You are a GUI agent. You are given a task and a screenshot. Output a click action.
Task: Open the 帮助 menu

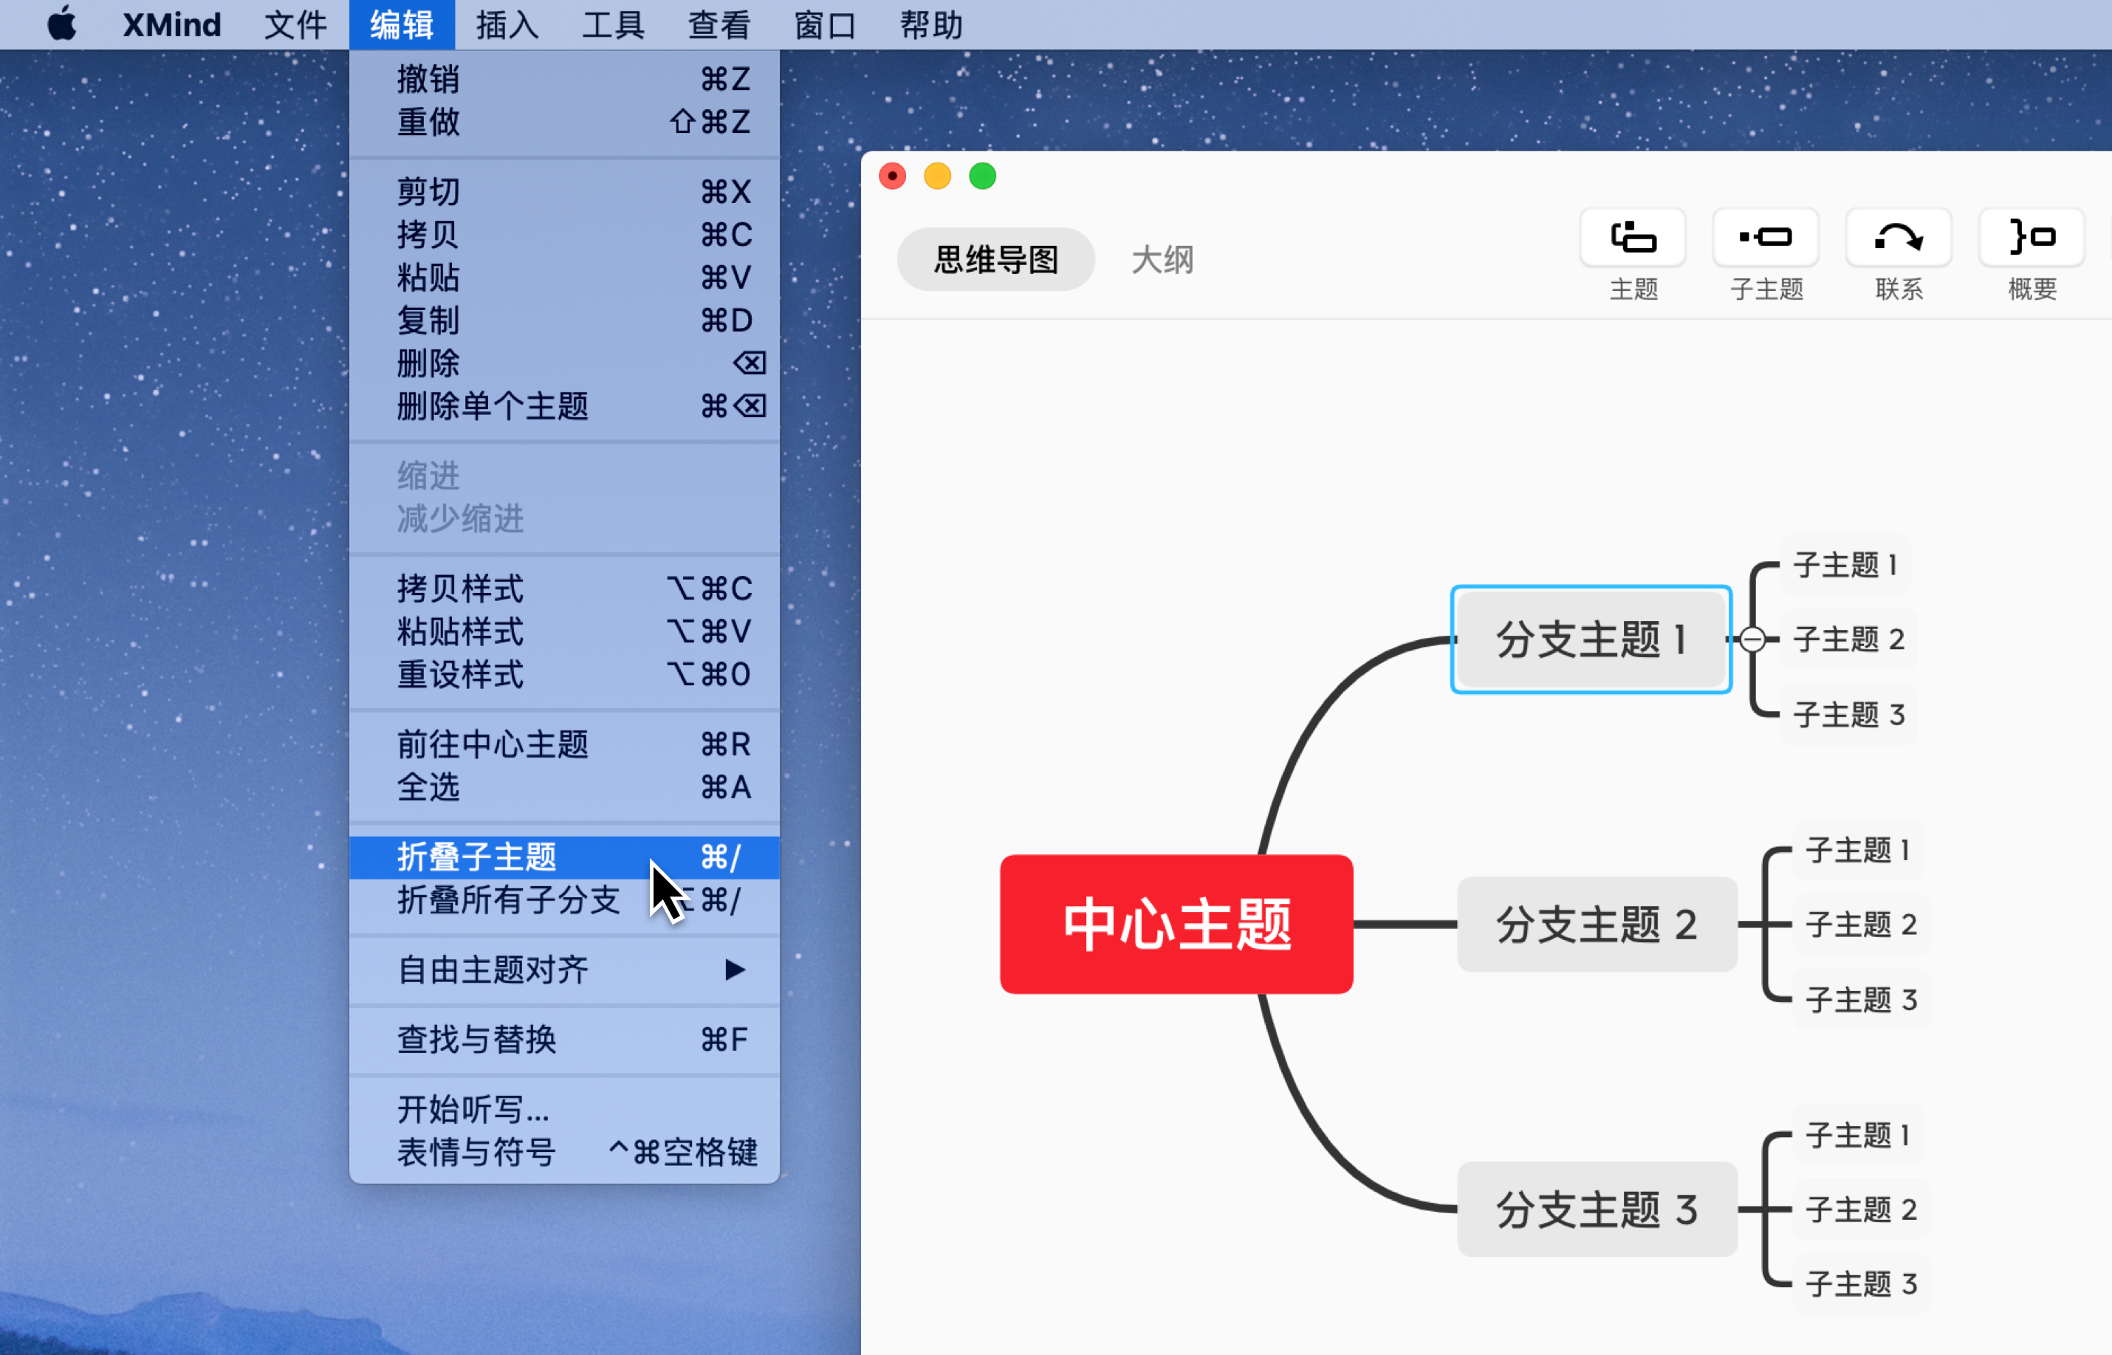930,24
